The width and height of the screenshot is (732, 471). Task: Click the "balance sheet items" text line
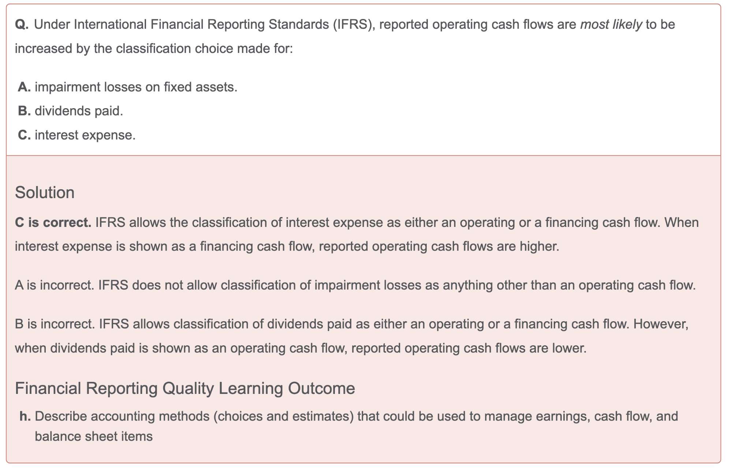(94, 436)
